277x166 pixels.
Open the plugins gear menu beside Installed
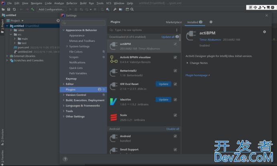211,22
